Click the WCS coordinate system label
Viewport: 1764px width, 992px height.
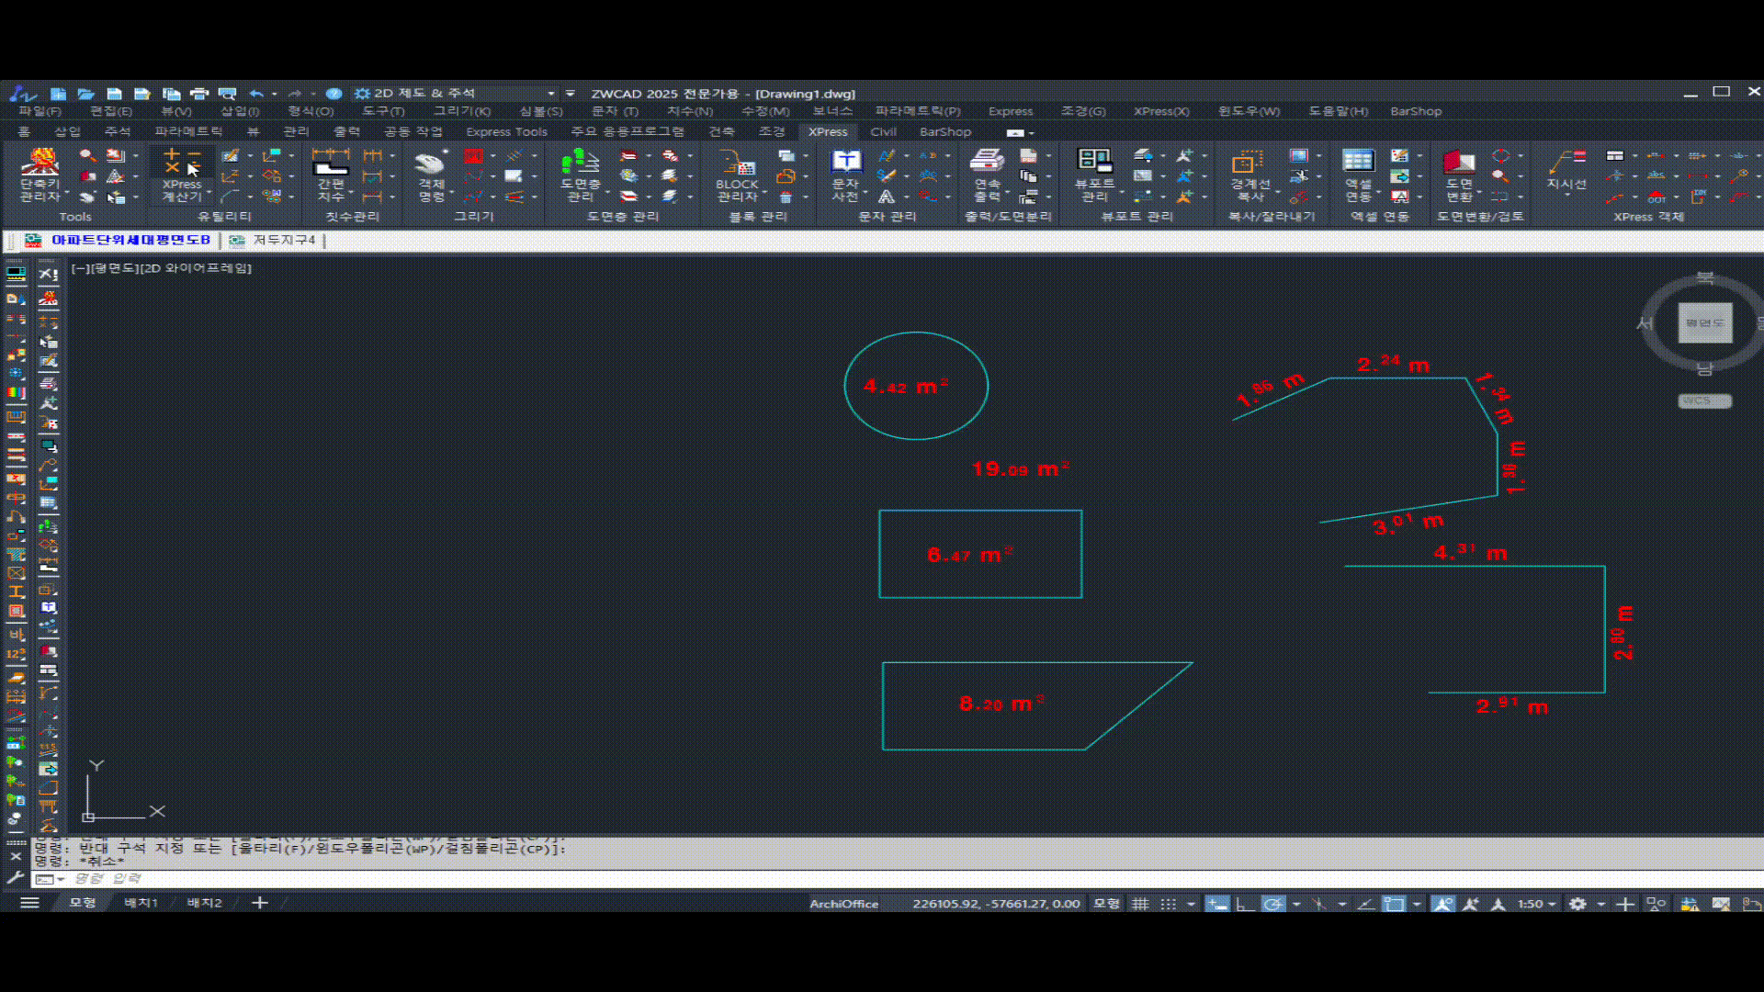click(x=1703, y=401)
